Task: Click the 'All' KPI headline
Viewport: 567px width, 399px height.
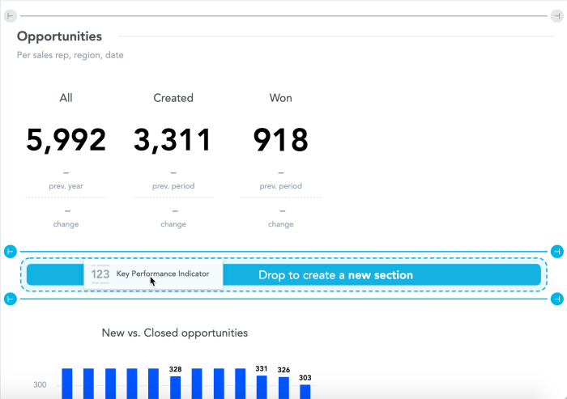Action: [66, 98]
